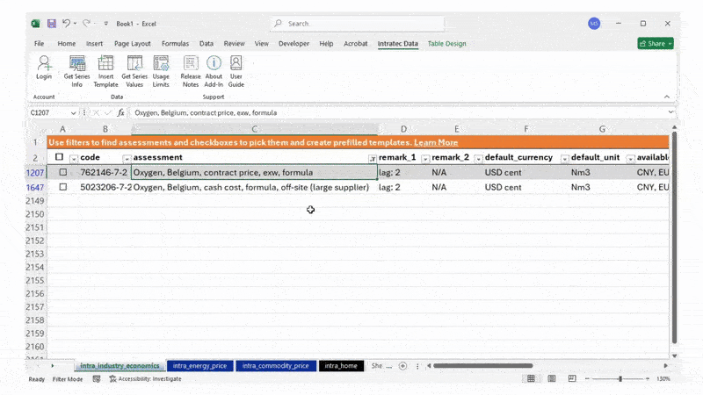Image resolution: width=703 pixels, height=395 pixels.
Task: Switch to the Formulas ribbon tab
Action: pyautogui.click(x=175, y=43)
